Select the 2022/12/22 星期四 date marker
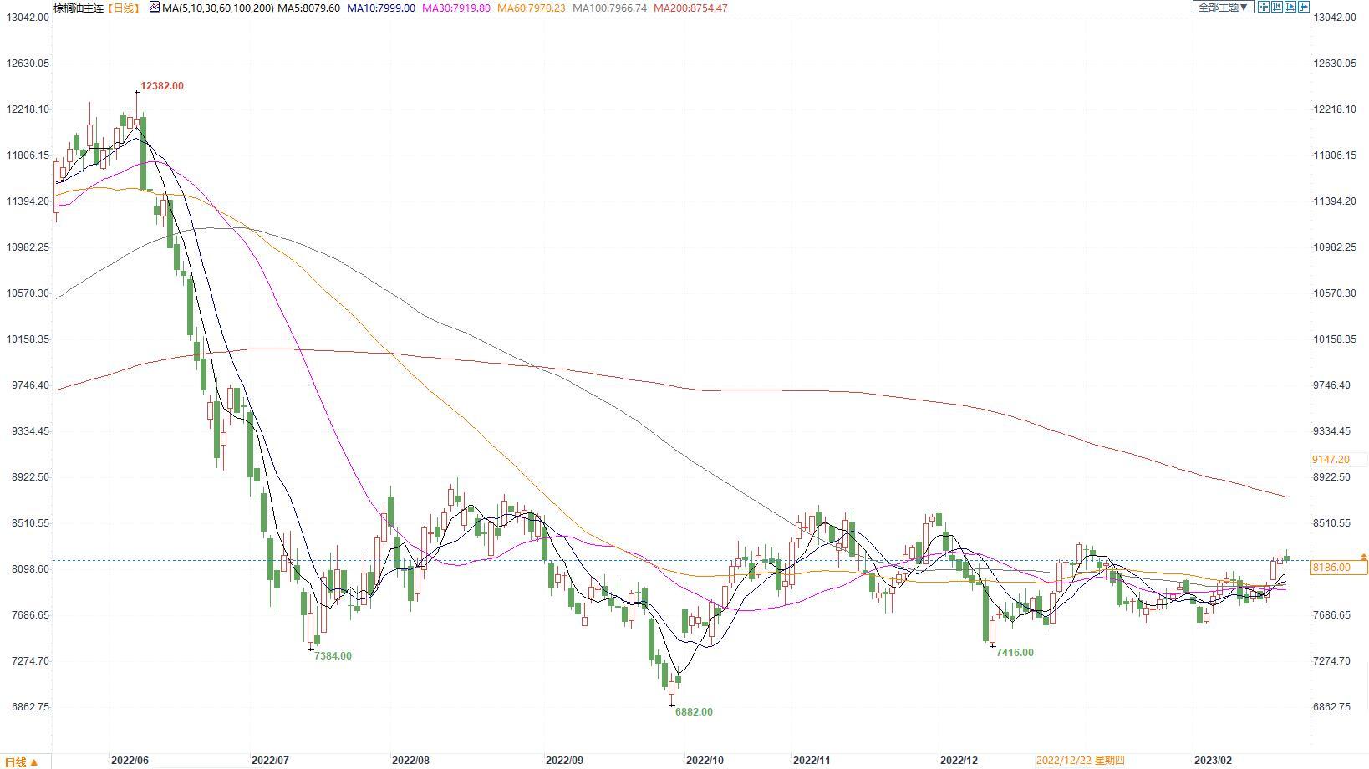The width and height of the screenshot is (1369, 769). 1080,761
